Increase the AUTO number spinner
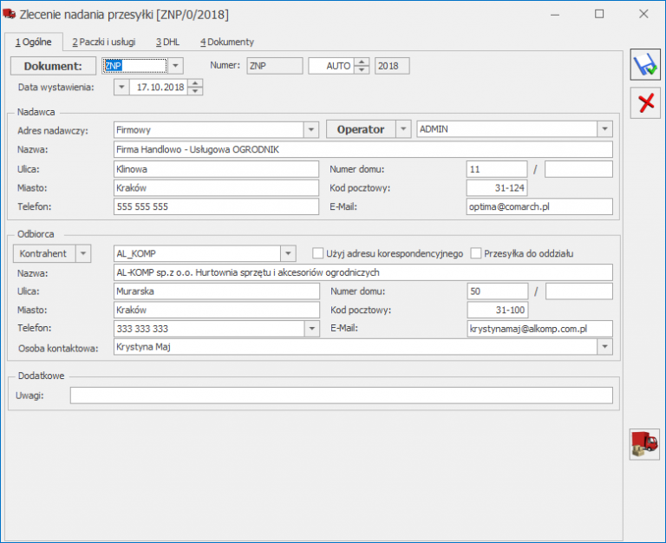Viewport: 666px width, 543px height. point(362,62)
